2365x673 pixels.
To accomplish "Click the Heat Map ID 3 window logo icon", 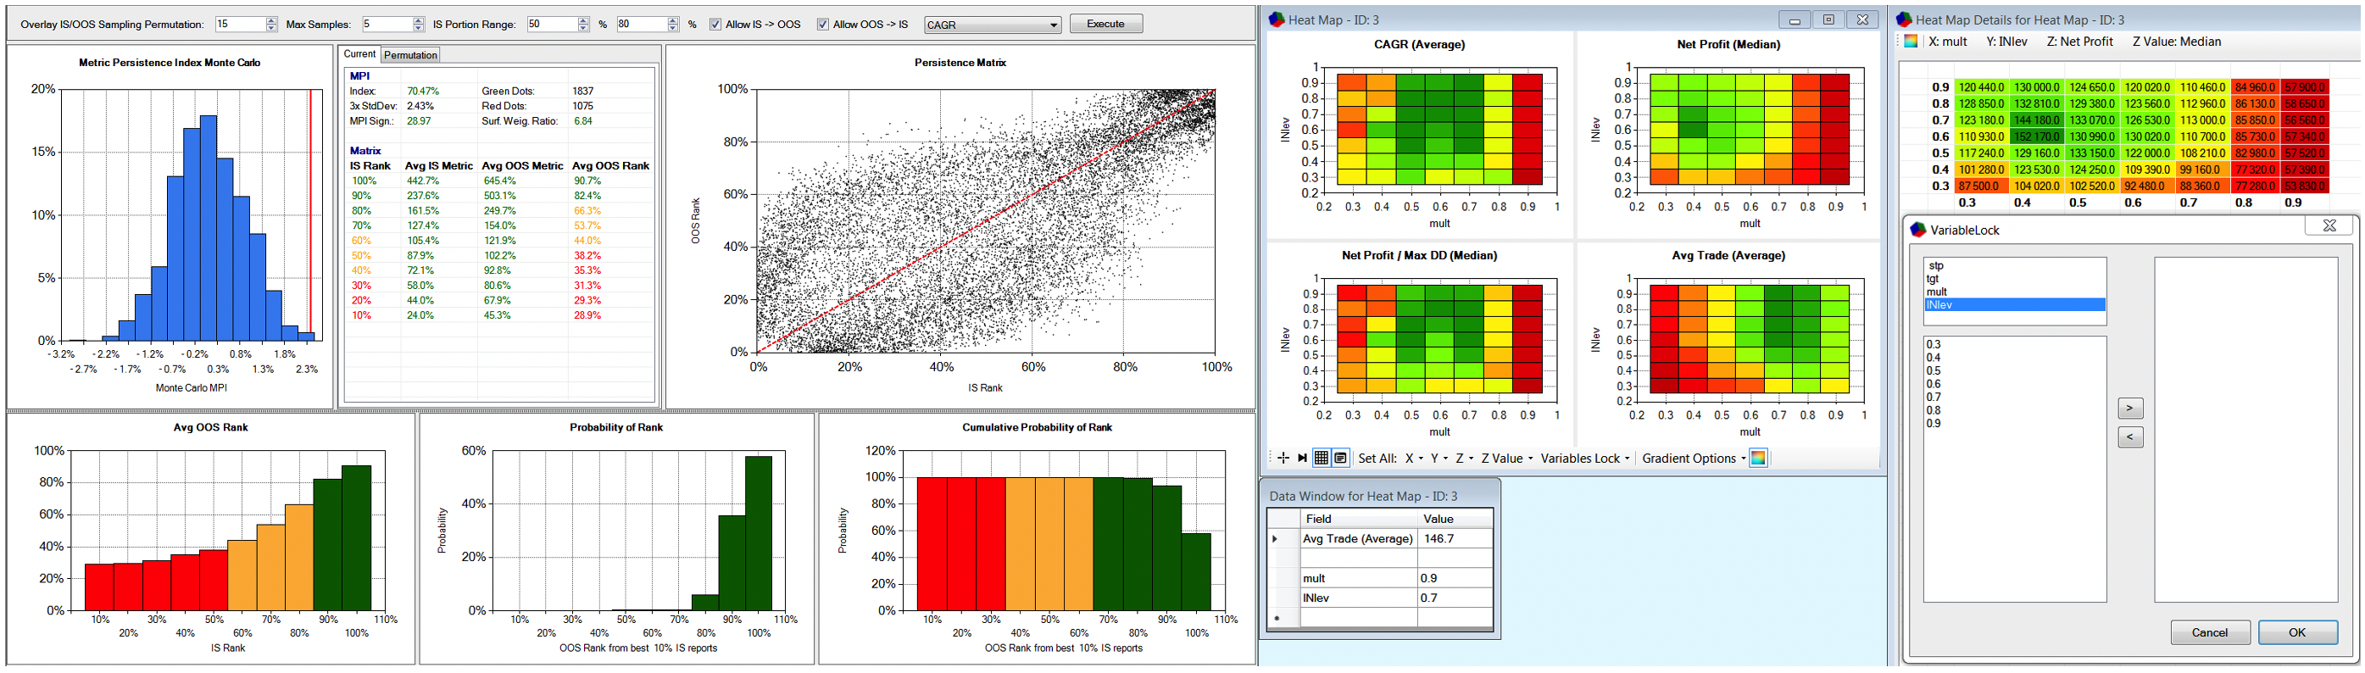I will coord(1277,19).
